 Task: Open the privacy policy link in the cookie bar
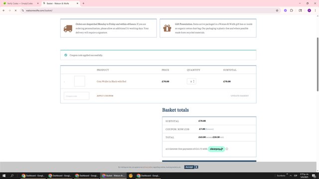148,167
